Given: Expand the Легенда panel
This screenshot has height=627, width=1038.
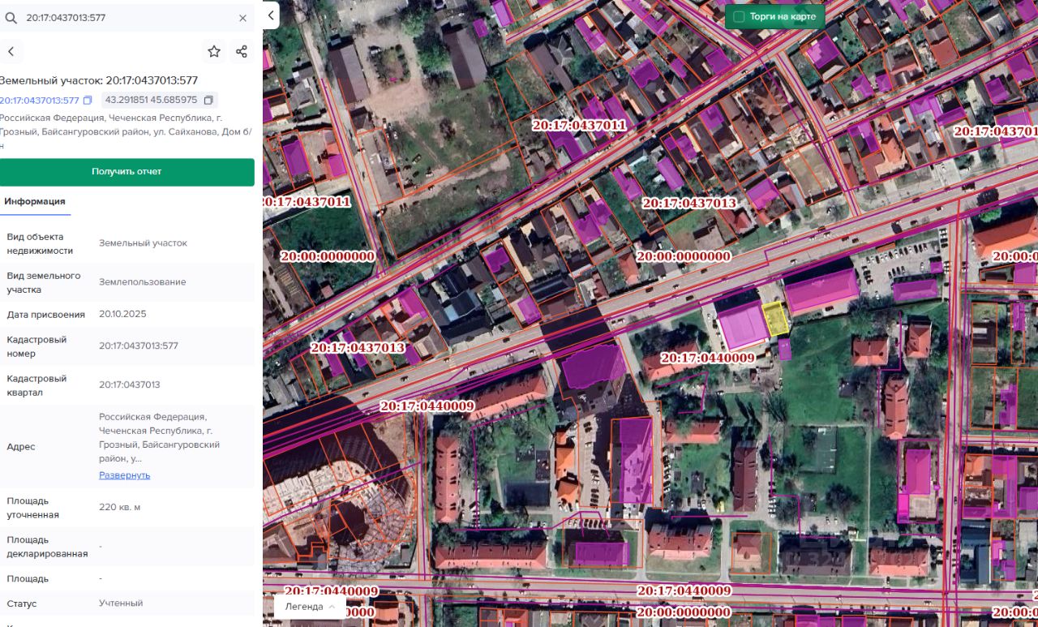Looking at the screenshot, I should pos(310,607).
